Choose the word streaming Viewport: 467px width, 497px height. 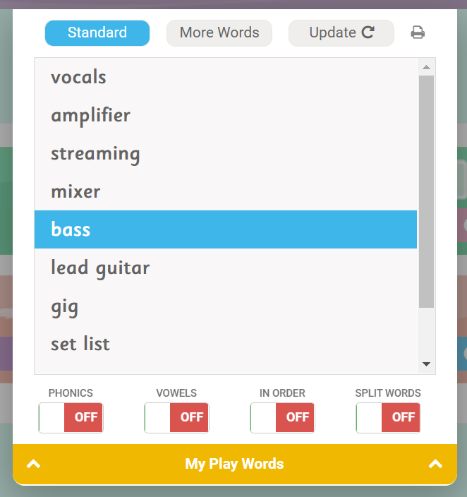pos(95,153)
